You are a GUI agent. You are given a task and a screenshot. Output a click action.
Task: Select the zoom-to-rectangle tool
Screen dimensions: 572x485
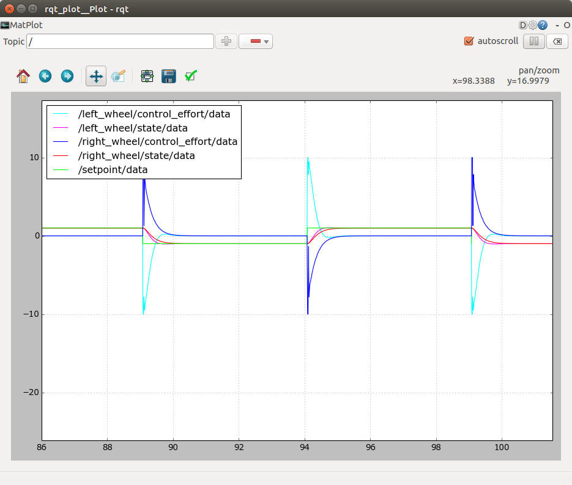click(x=119, y=76)
